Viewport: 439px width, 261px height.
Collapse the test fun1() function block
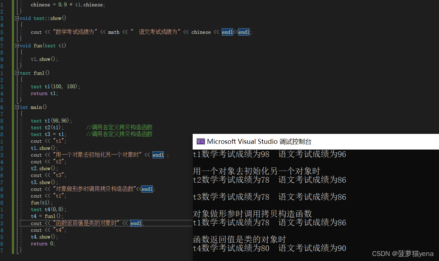tap(17, 73)
